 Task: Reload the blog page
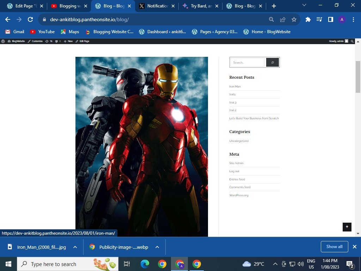point(30,20)
